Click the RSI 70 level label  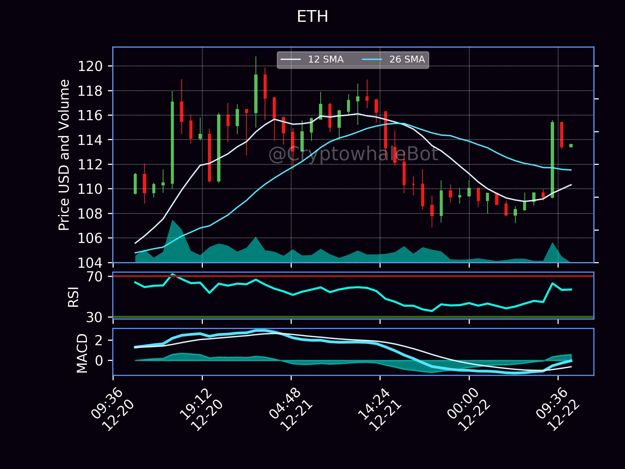[x=94, y=277]
